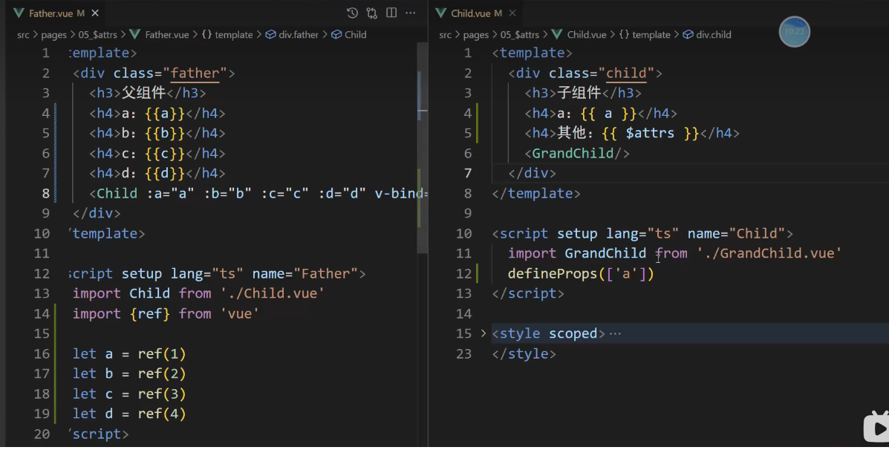Click Father.vue vertical scrollbar
This screenshot has width=889, height=450.
coord(423,147)
